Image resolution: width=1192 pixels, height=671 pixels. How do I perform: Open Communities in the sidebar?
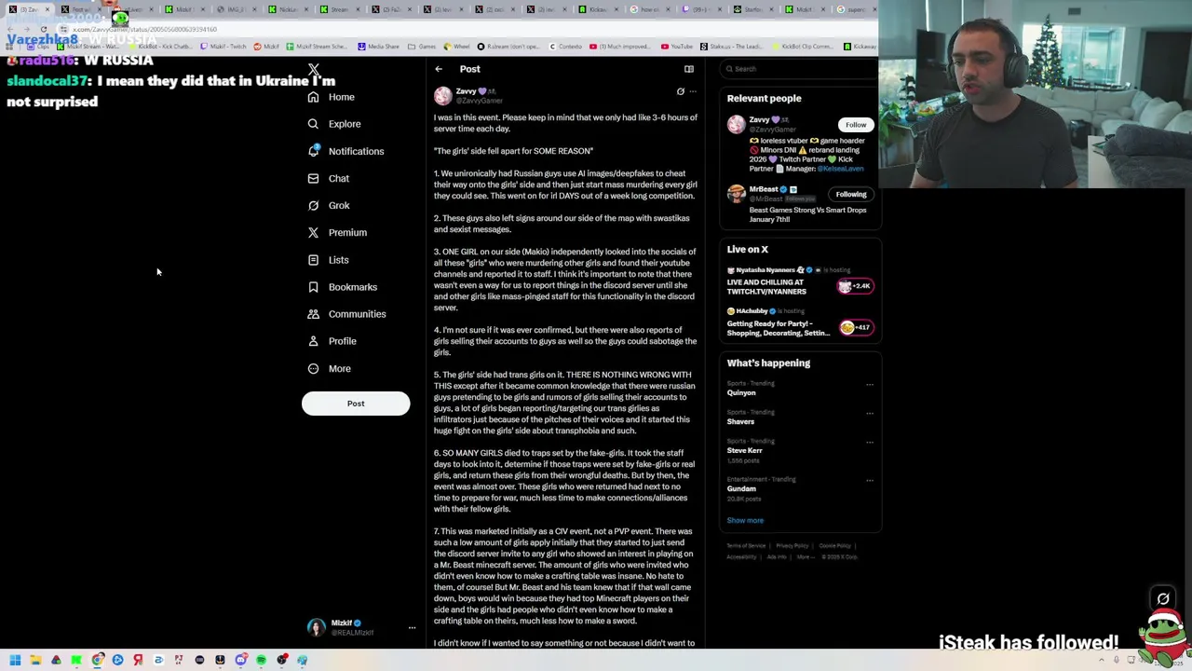(346, 314)
